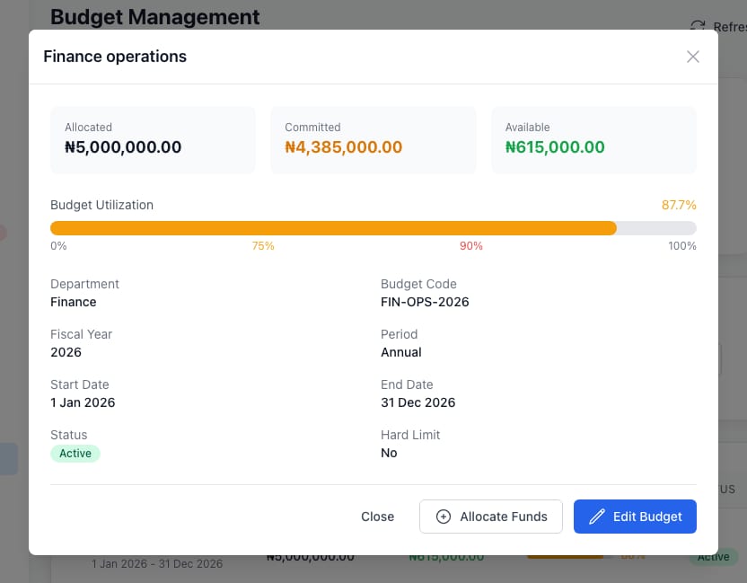747x583 pixels.
Task: Click the Start Date value 1 Jan 2026
Action: (83, 402)
